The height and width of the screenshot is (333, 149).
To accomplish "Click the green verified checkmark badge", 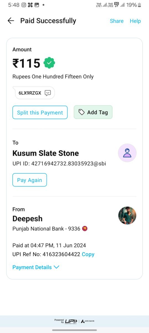I will tap(49, 63).
